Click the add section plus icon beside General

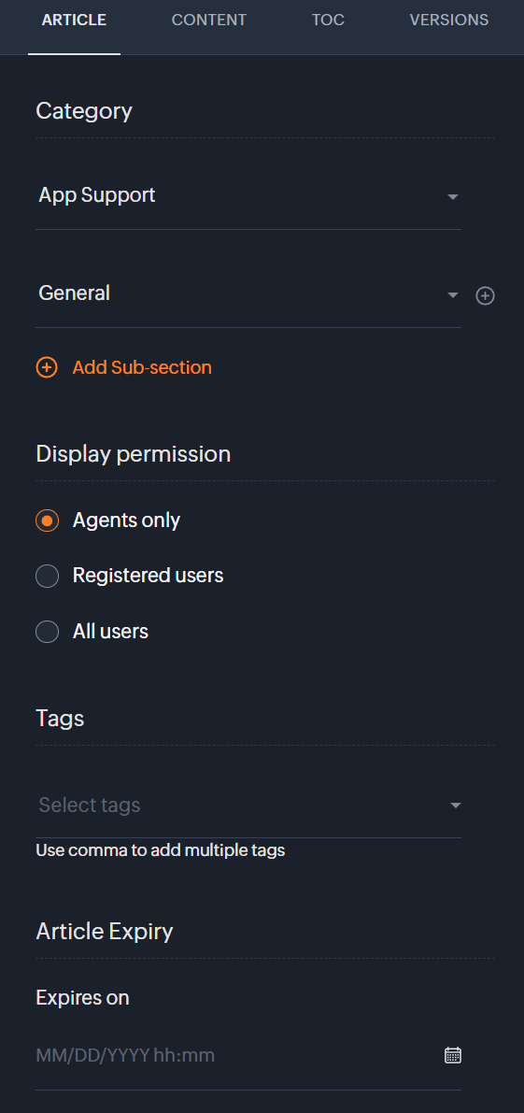coord(485,296)
